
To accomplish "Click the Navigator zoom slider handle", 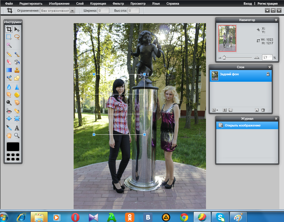I will click(224, 57).
